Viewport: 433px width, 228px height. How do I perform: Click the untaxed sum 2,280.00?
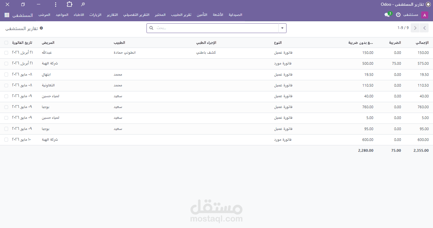[x=366, y=151]
